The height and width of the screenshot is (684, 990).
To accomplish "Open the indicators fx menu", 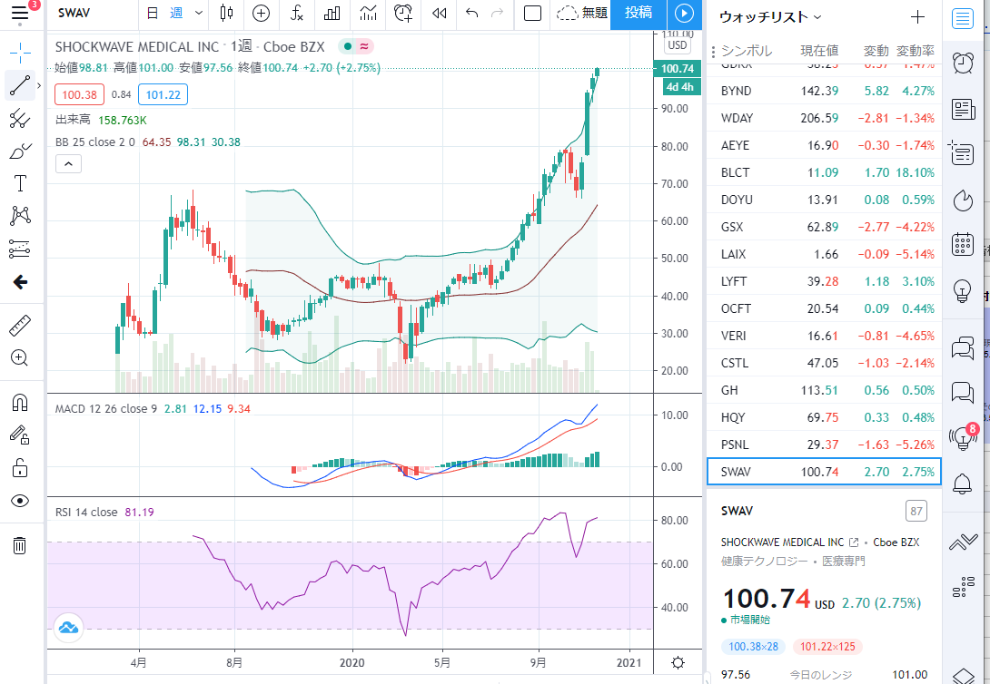I will coord(297,13).
